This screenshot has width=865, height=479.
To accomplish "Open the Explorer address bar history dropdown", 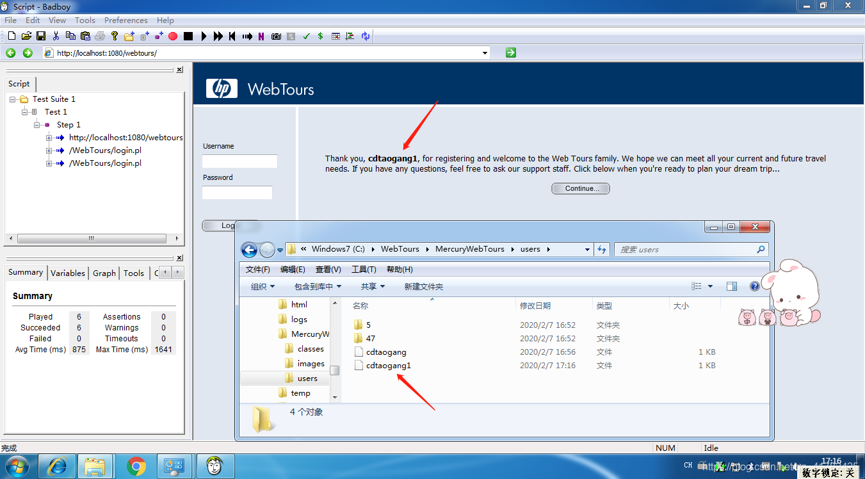I will pyautogui.click(x=588, y=249).
